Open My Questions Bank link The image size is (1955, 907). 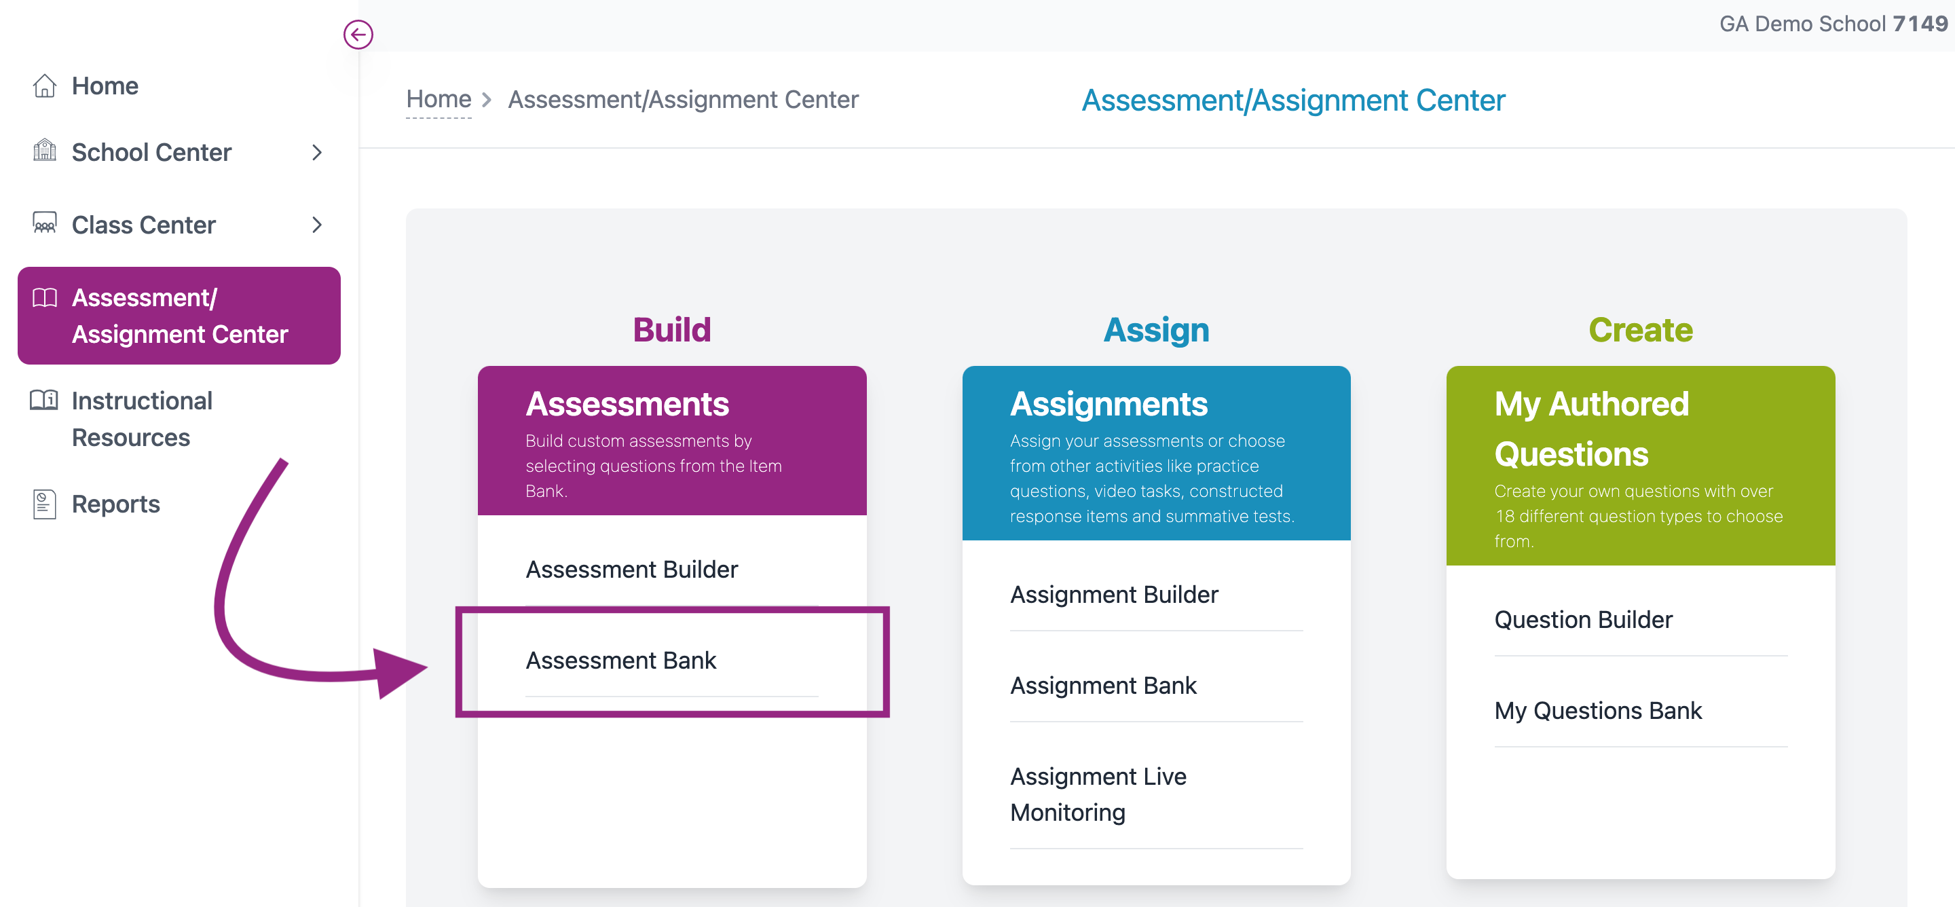click(1597, 710)
